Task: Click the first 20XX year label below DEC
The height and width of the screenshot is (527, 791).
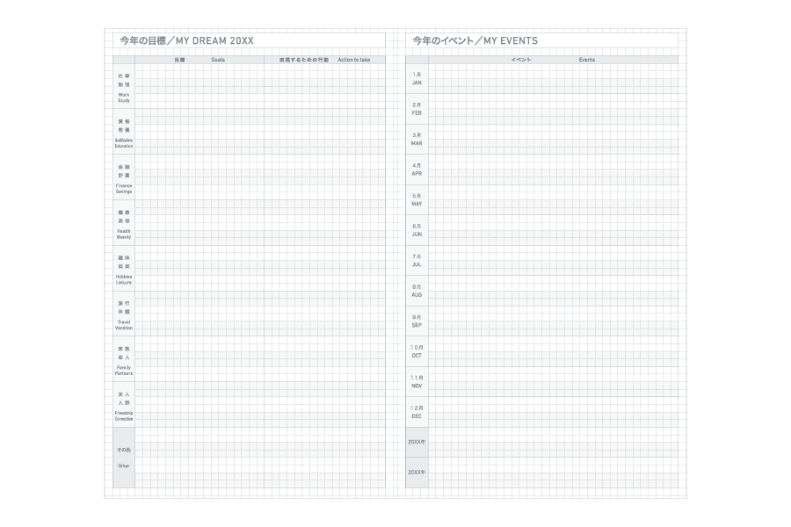Action: 417,442
